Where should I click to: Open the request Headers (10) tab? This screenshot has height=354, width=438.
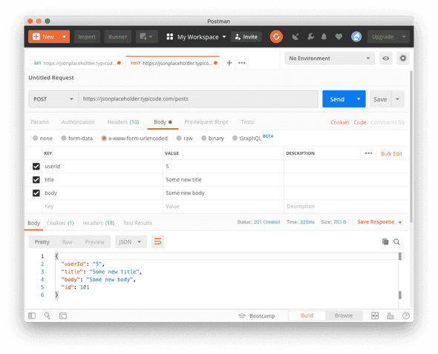tap(123, 122)
